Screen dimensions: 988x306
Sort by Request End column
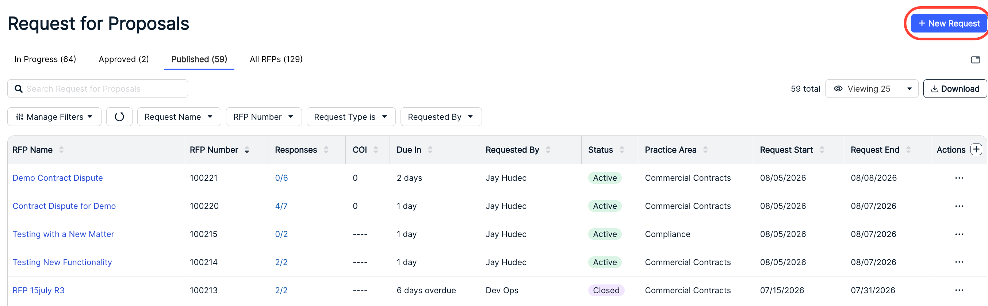908,150
